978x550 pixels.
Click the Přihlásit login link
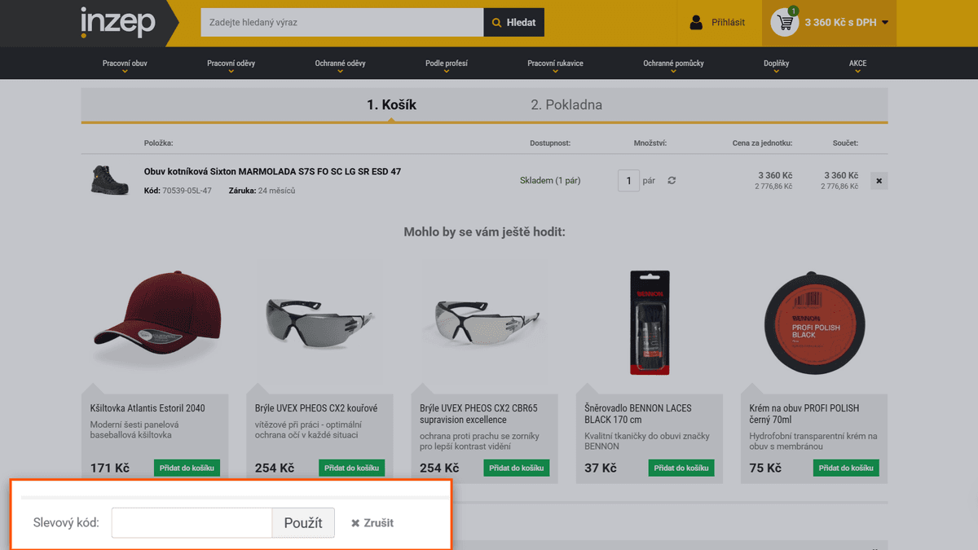coord(728,23)
